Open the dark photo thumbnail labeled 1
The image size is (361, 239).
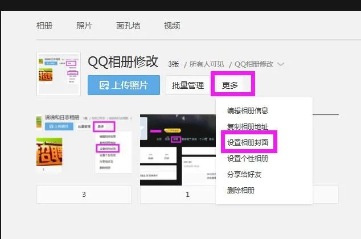point(178,150)
